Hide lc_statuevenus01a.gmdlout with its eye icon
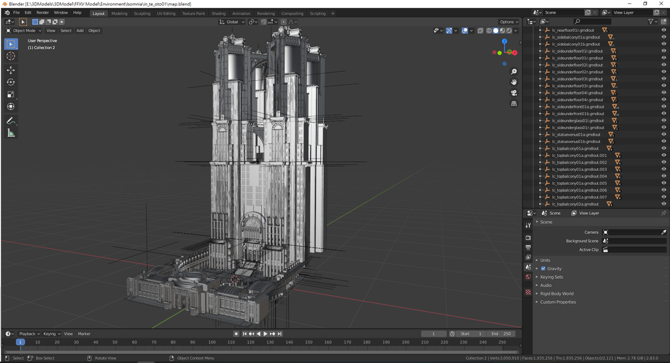670x363 pixels. 663,134
